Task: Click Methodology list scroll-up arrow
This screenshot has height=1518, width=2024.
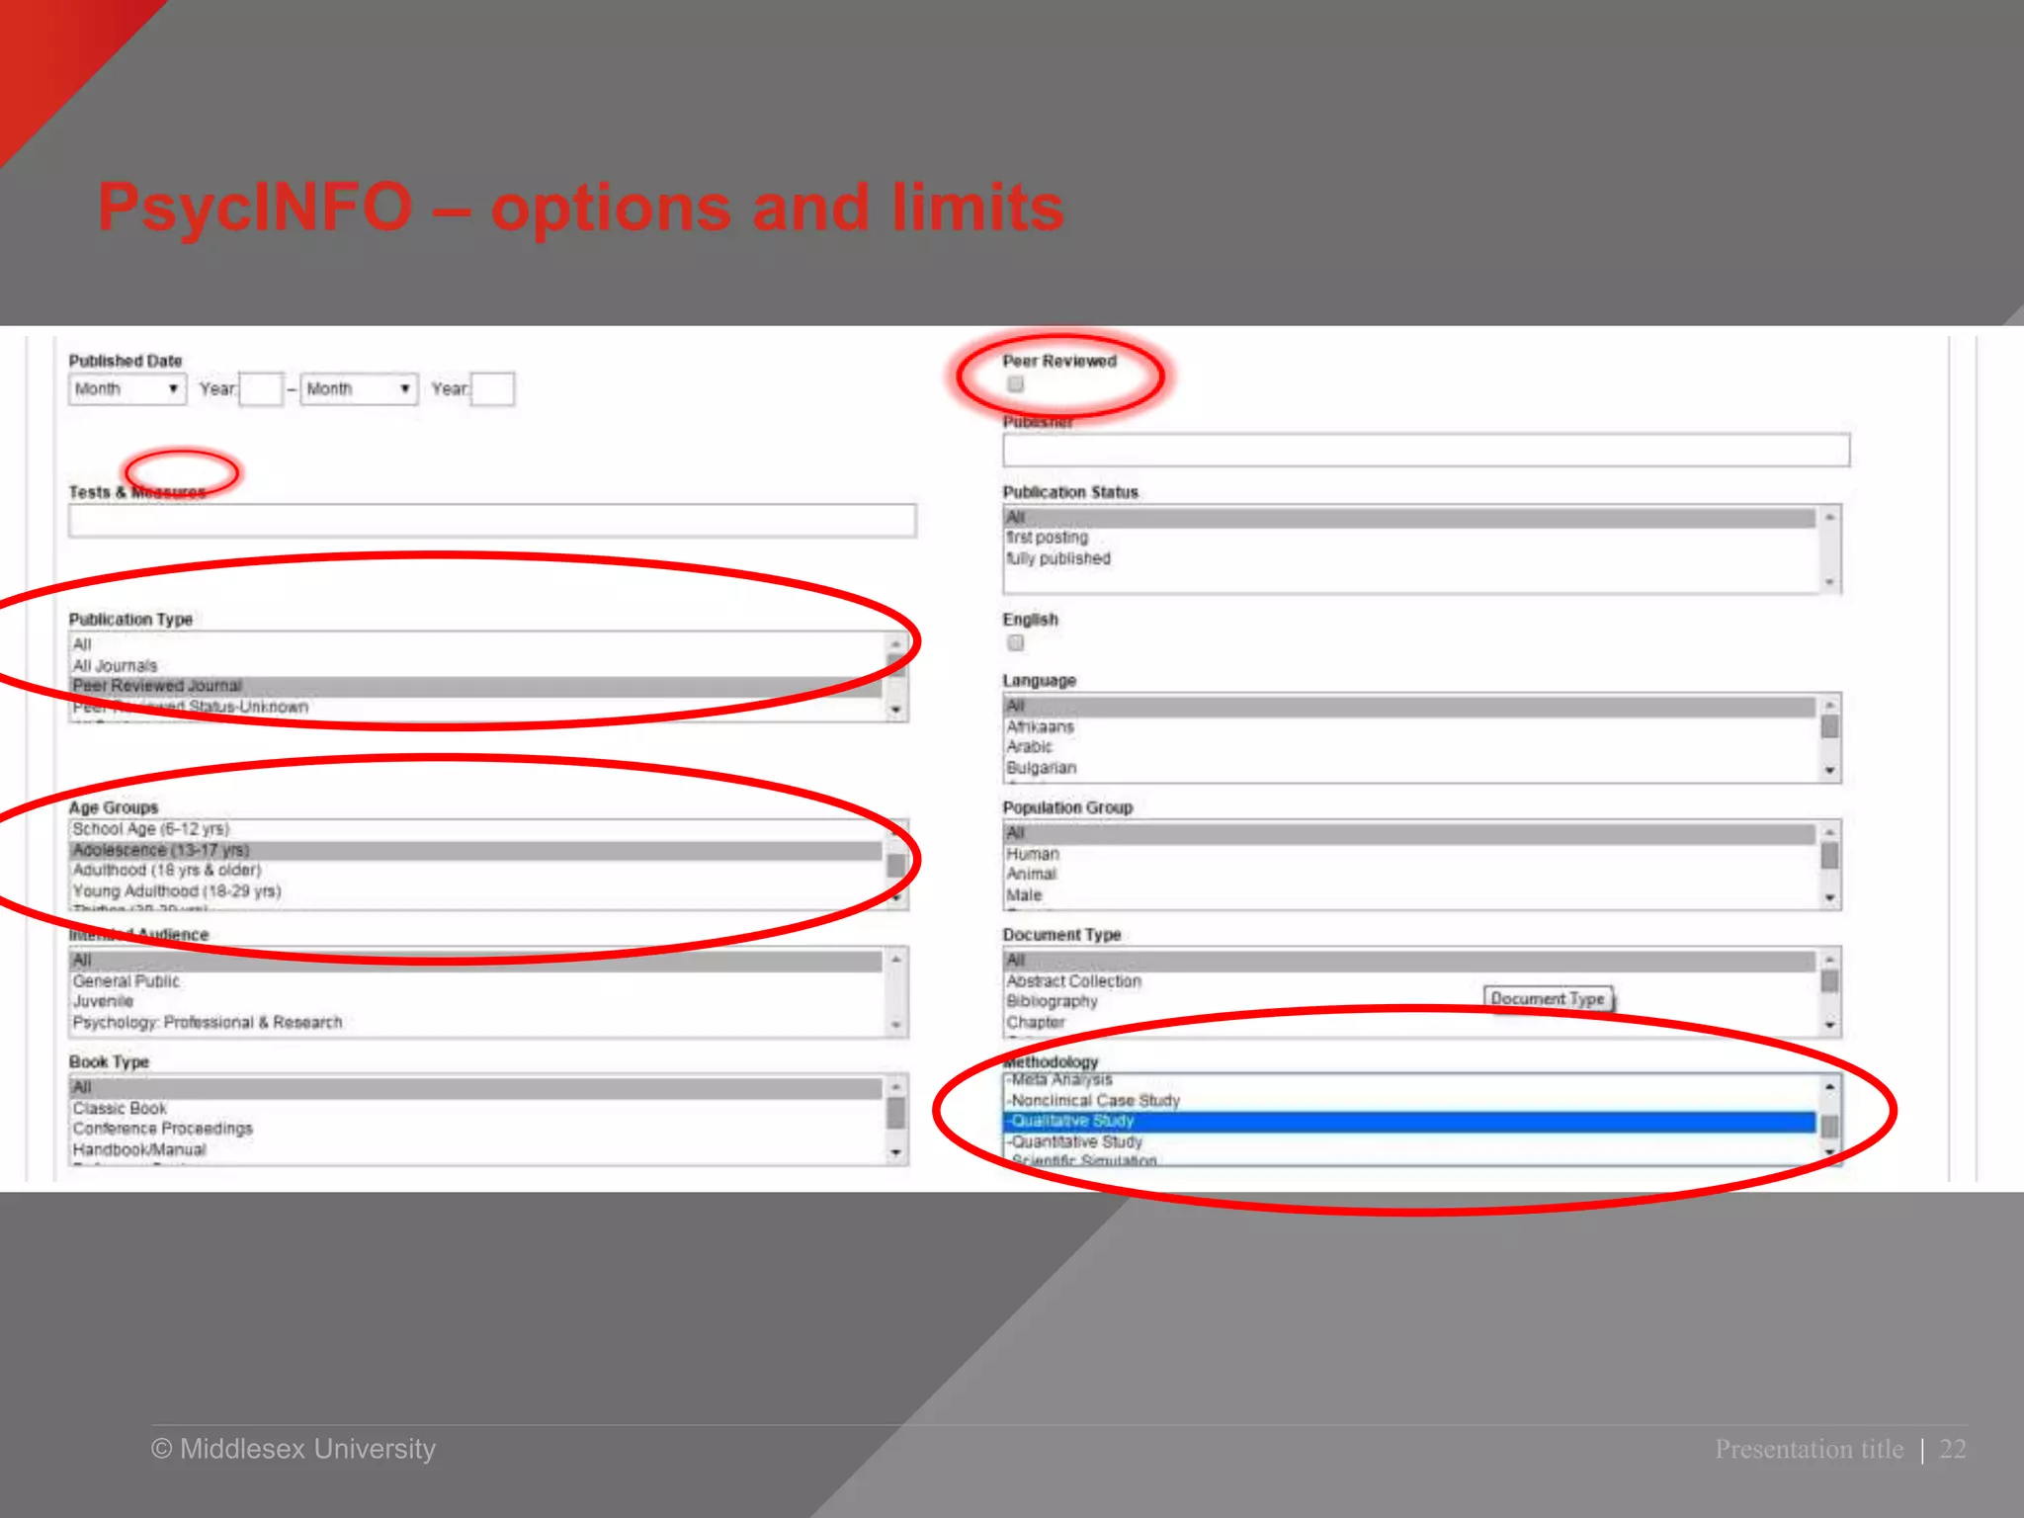Action: (x=1829, y=1087)
